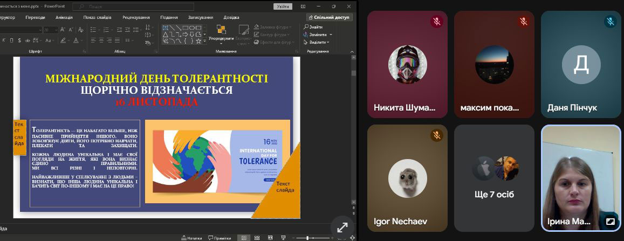This screenshot has width=624, height=241.
Task: Click the Спільний доступ (Share) button
Action: click(x=329, y=17)
